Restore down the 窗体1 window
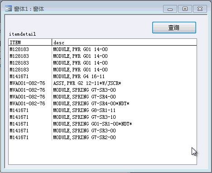Image resolution: width=212 pixels, height=173 pixels. [185, 9]
